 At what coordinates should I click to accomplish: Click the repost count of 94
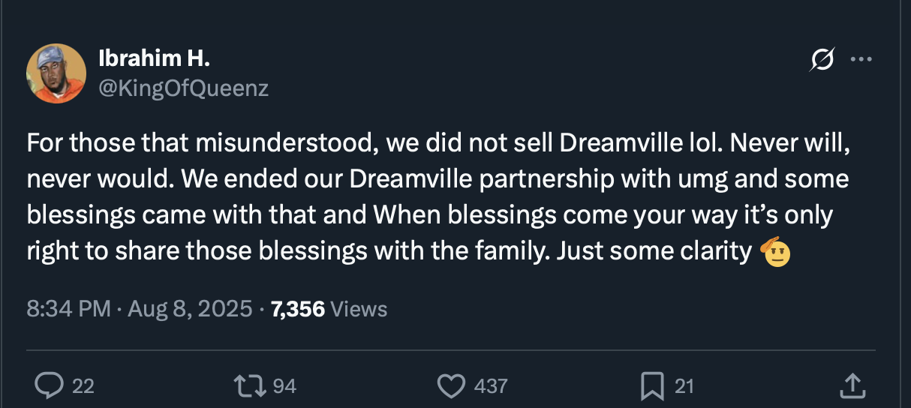[284, 386]
